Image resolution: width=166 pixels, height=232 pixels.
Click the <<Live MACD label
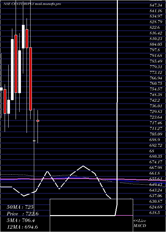140,223
